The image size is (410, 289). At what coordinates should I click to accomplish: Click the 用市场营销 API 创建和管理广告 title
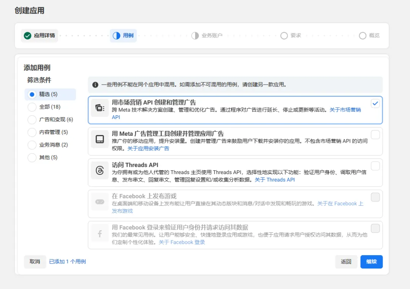point(154,102)
